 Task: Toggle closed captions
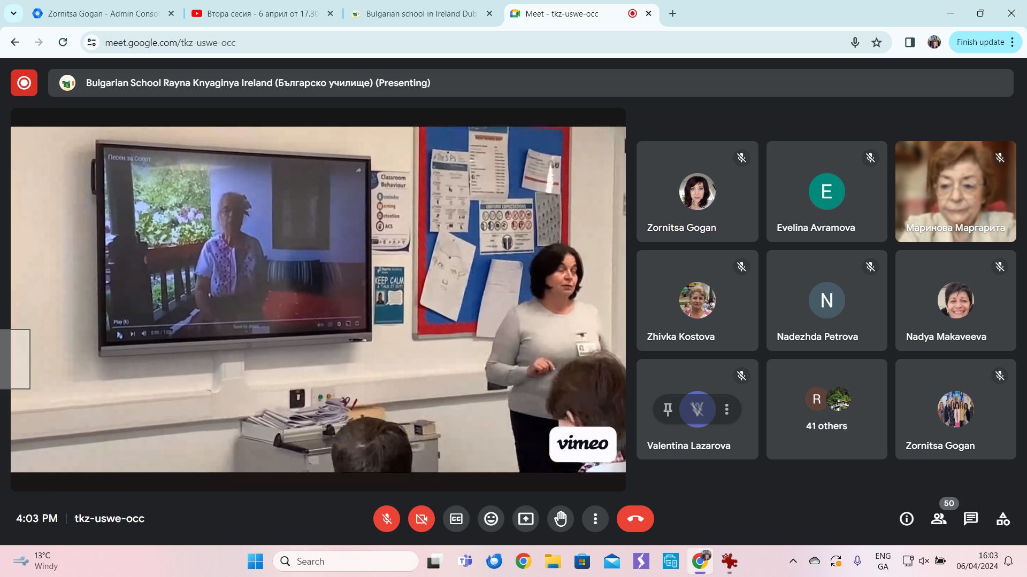pos(456,519)
